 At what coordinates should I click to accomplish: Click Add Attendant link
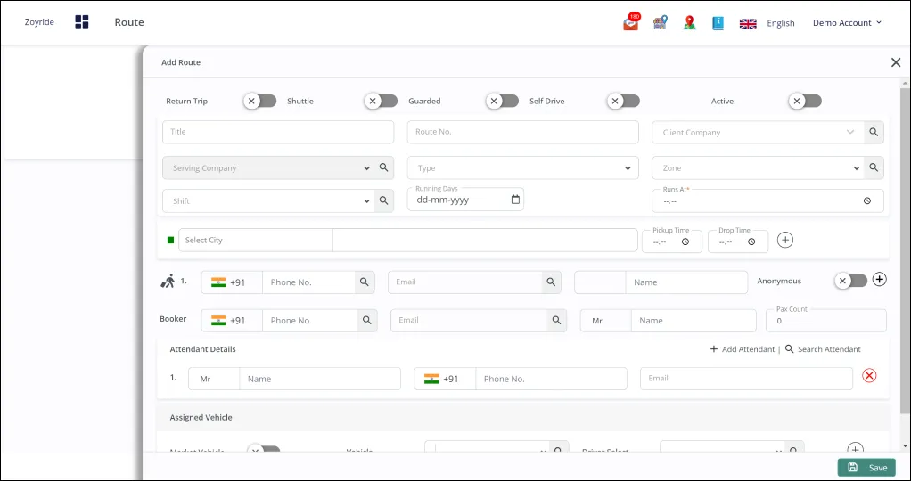click(x=743, y=349)
